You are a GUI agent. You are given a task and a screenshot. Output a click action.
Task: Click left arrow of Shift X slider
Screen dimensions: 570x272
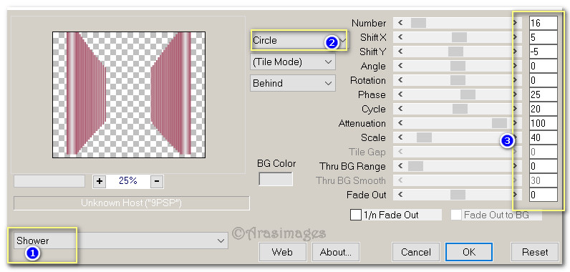tap(400, 37)
